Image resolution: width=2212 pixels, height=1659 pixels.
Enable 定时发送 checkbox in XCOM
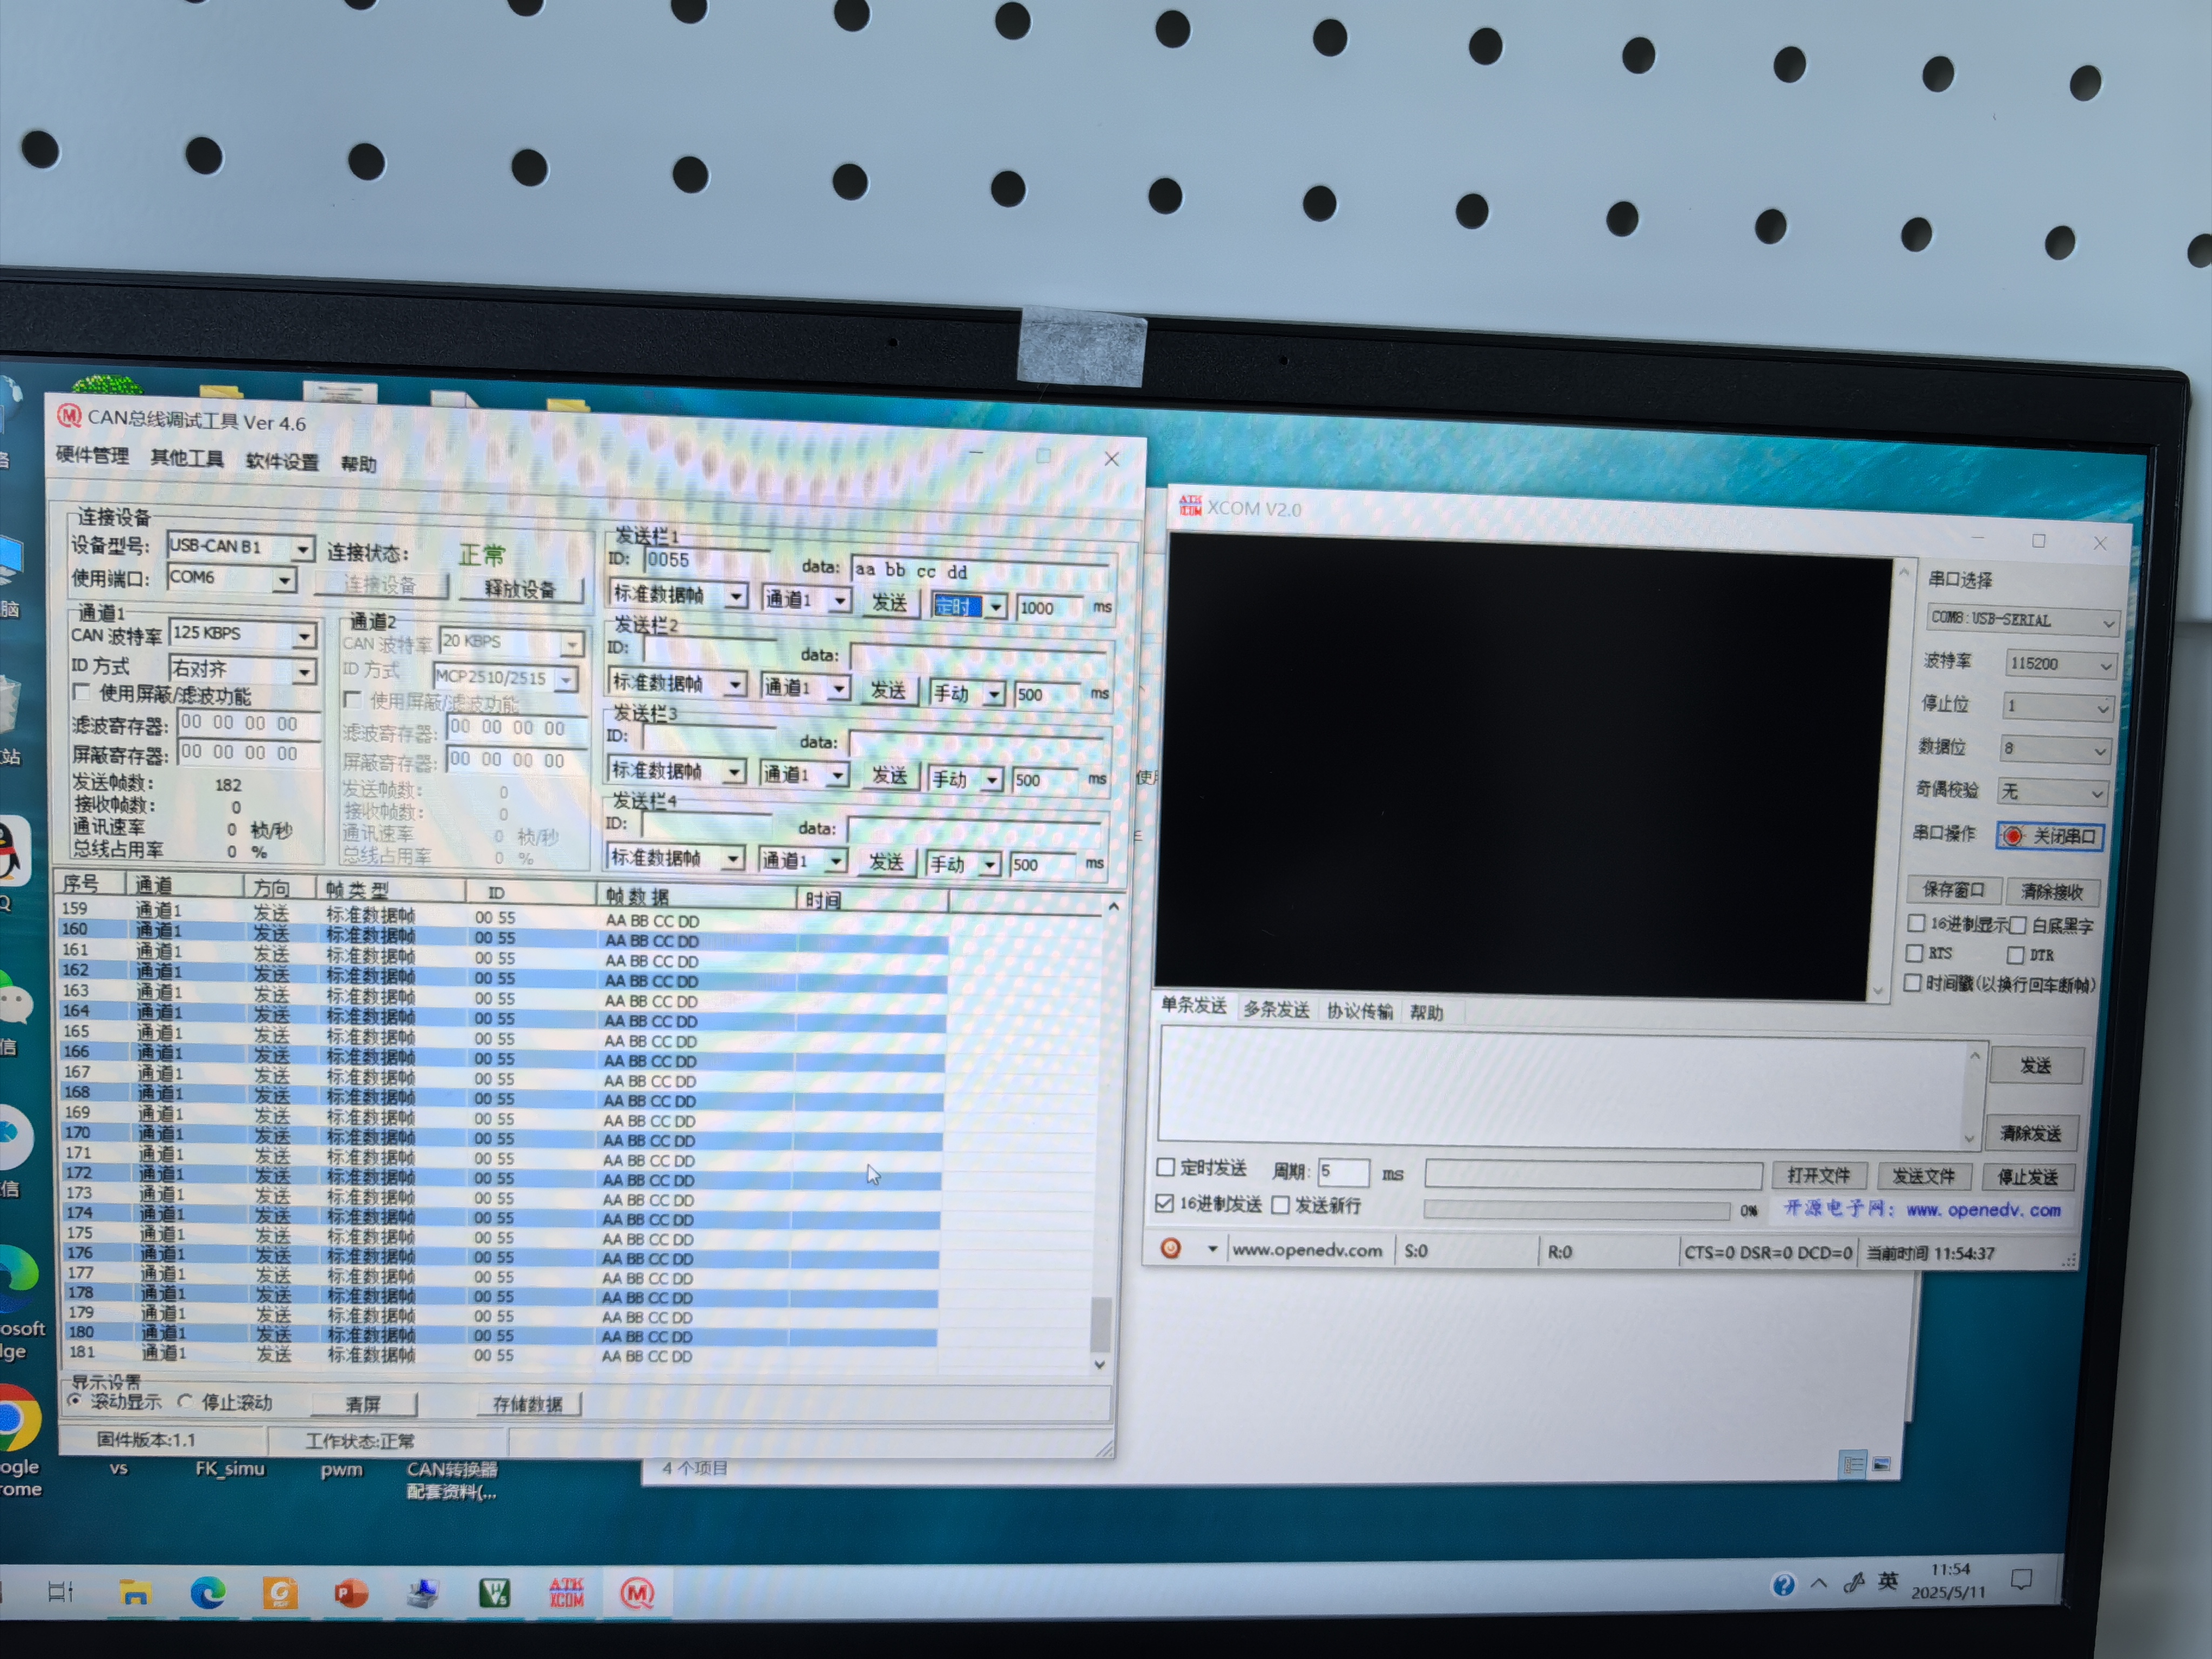(x=1165, y=1167)
